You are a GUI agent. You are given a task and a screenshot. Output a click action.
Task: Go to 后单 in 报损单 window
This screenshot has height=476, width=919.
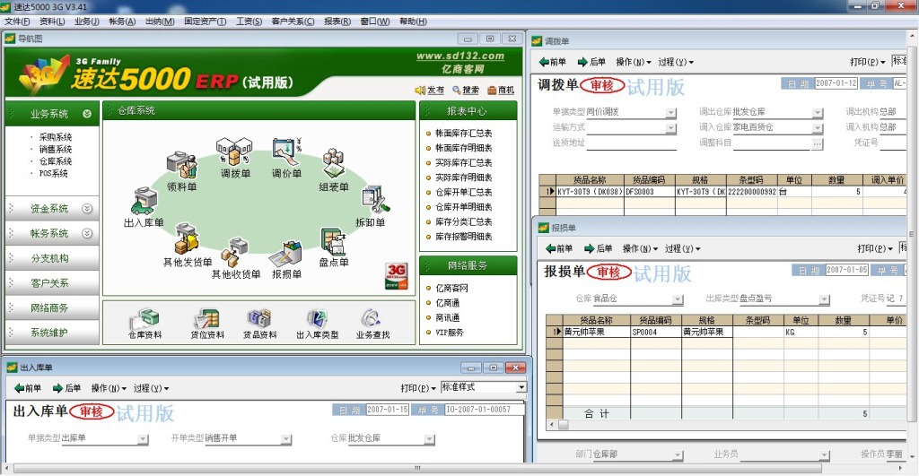(598, 249)
